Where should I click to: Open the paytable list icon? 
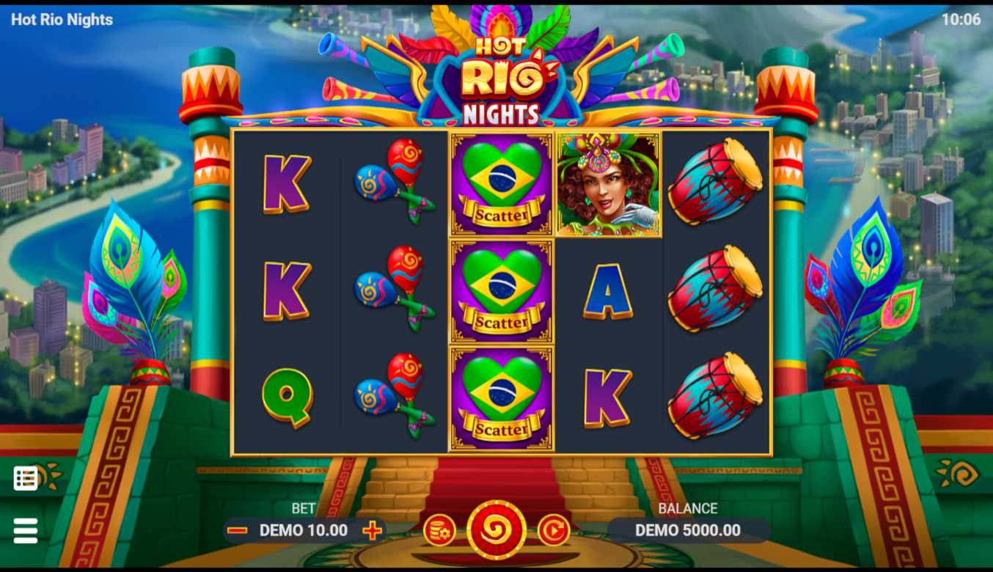pos(26,478)
